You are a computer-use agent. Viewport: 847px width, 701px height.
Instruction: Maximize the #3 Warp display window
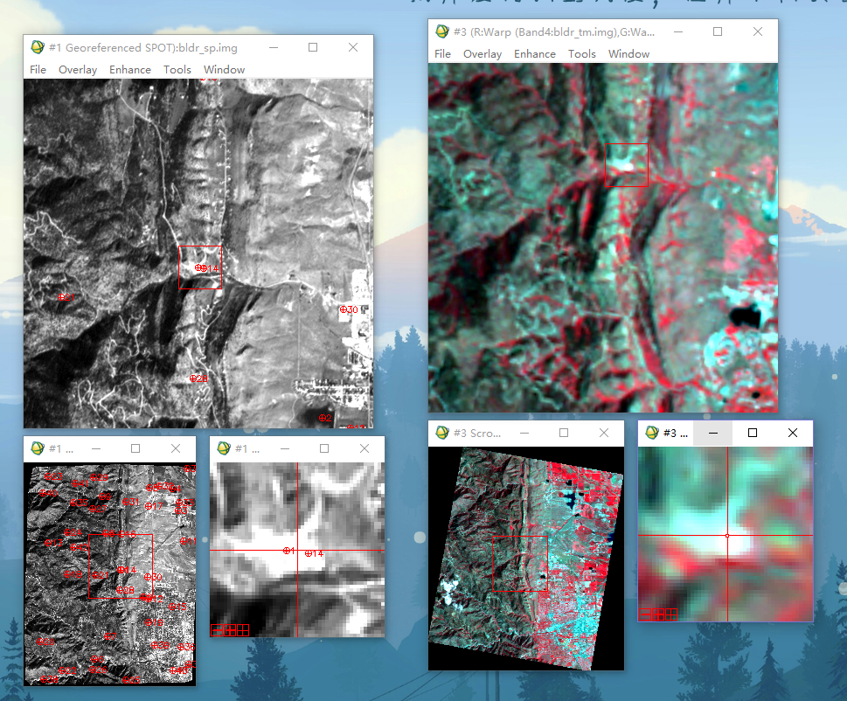pos(718,31)
